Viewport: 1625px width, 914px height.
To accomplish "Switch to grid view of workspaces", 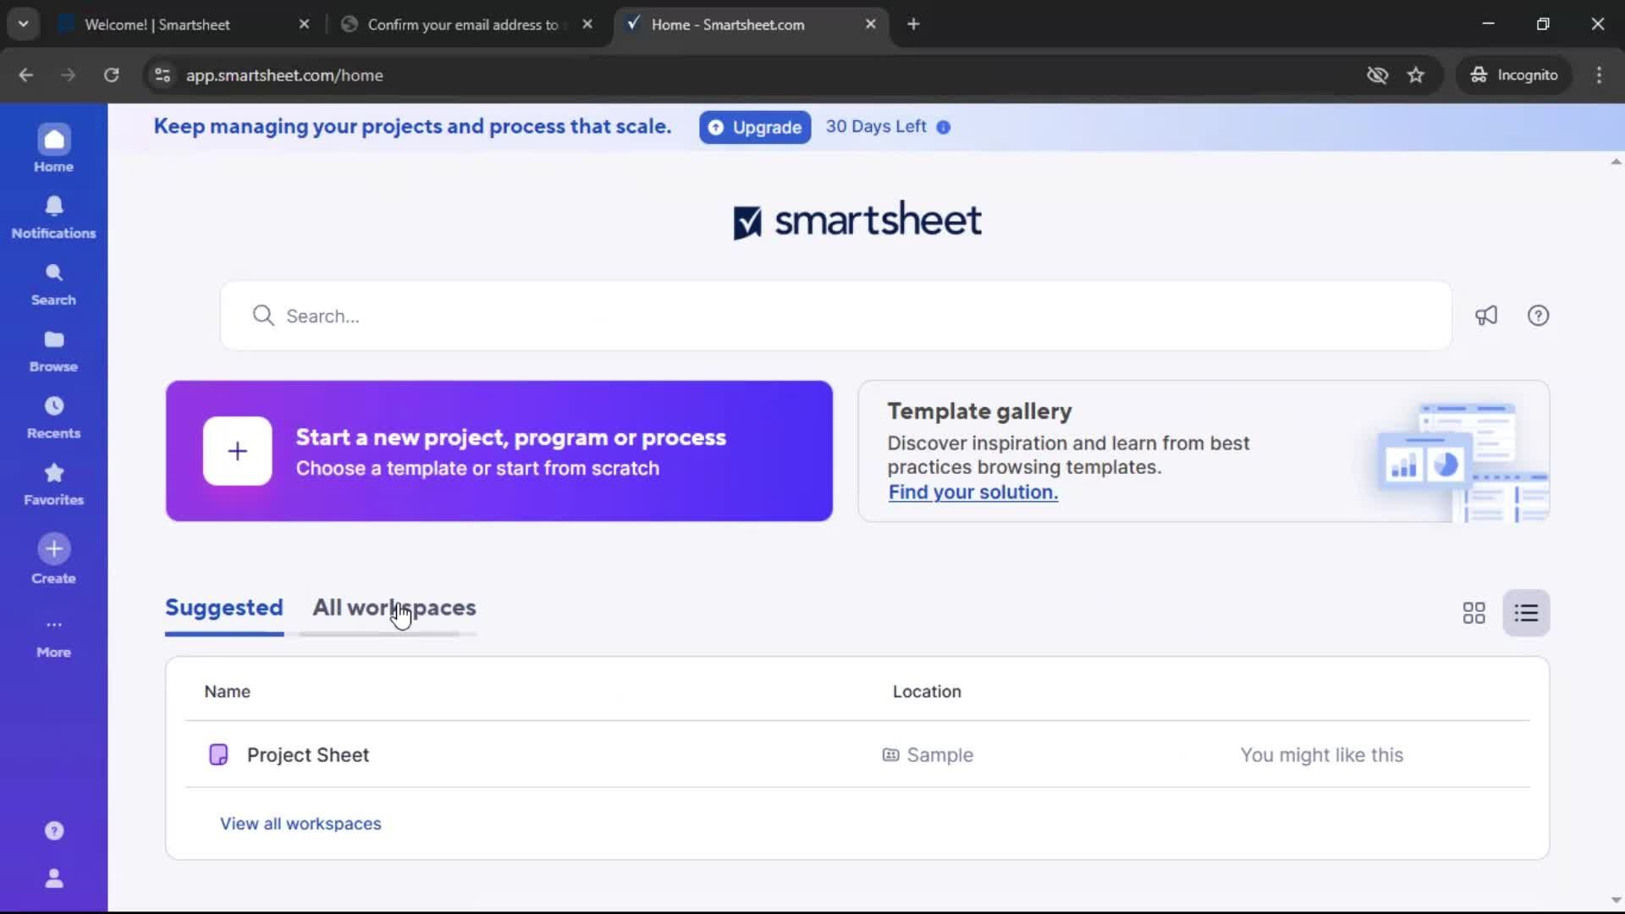I will [1474, 612].
